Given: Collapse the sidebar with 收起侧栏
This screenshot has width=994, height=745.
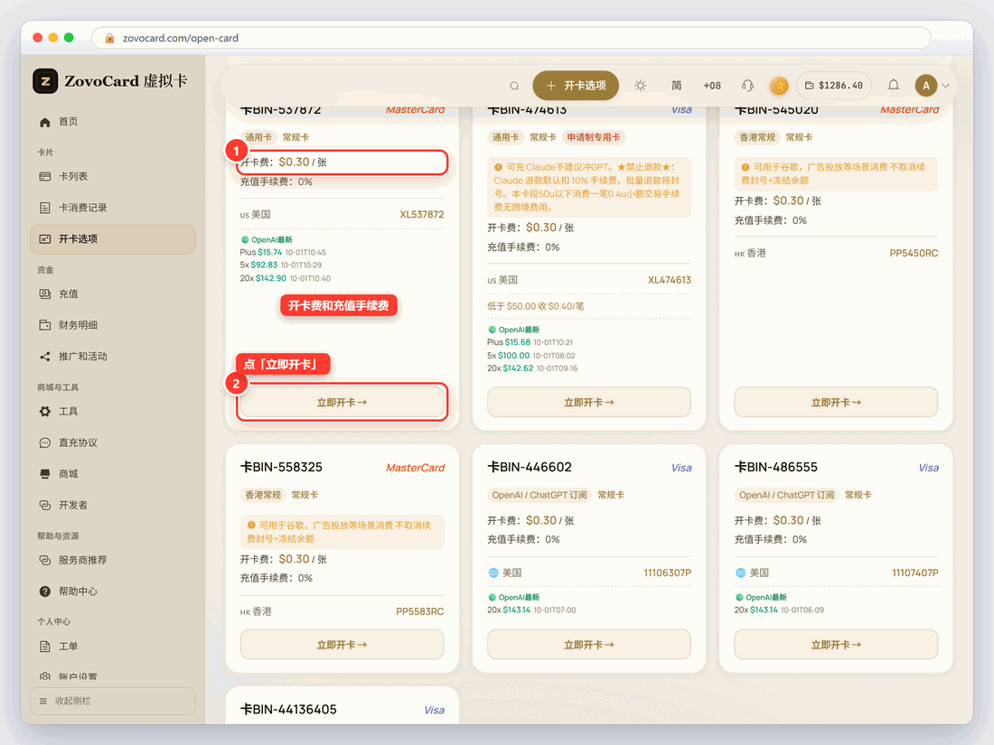Looking at the screenshot, I should click(113, 702).
